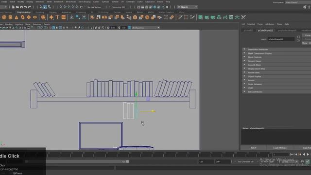Click the Select button in Attribute Editor

coord(254,148)
